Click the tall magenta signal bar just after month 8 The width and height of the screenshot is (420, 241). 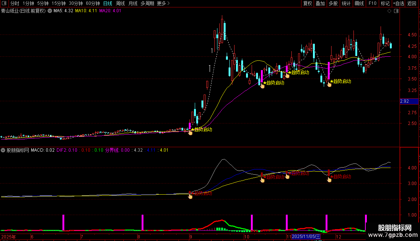[x=142, y=222]
